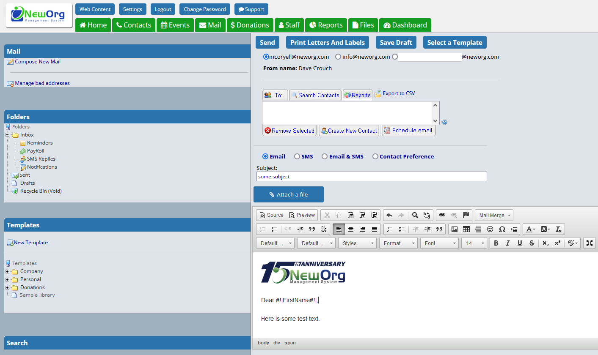
Task: Choose the SMS delivery option
Action: point(297,156)
